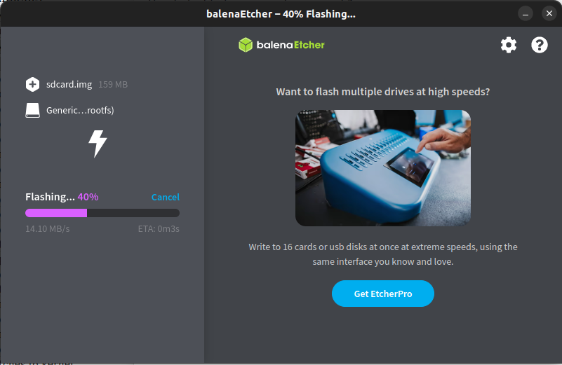
Task: Select the sdcard.img file name
Action: pos(69,85)
